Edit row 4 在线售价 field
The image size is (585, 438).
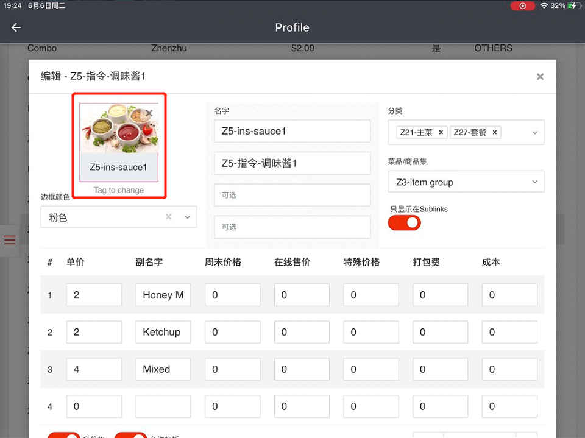302,406
